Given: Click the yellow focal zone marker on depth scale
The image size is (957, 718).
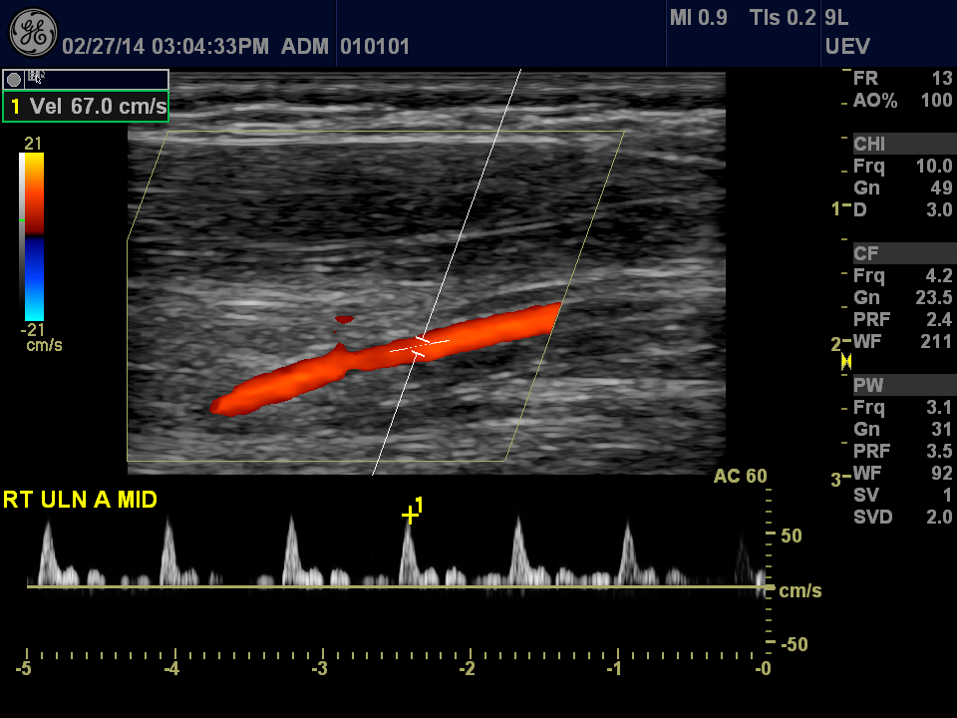Looking at the screenshot, I should tap(846, 363).
